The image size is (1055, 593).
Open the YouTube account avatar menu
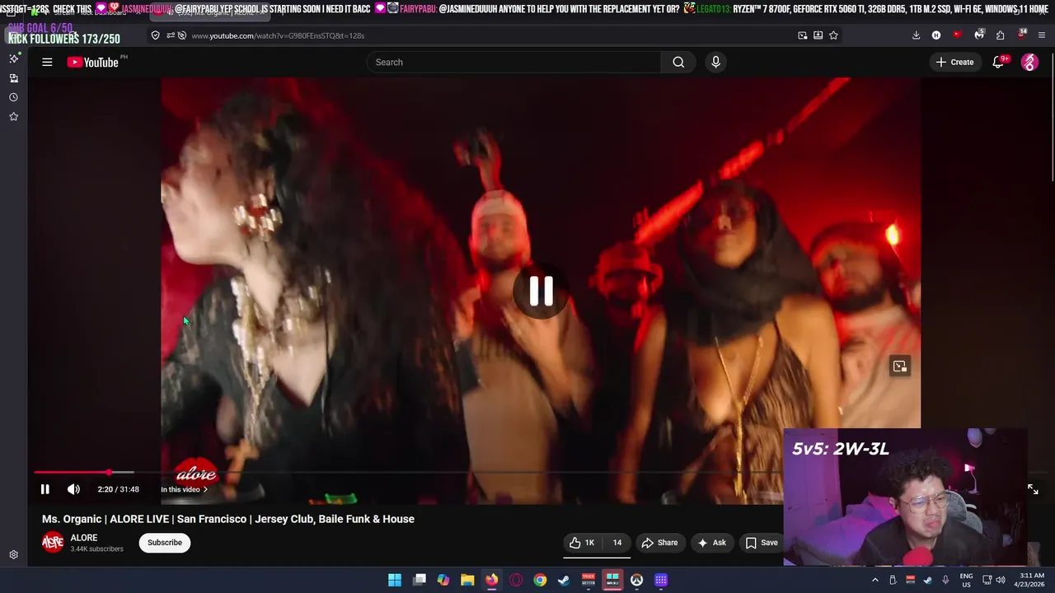tap(1029, 62)
